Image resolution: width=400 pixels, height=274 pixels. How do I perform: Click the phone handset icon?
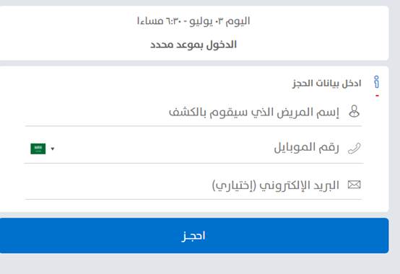tap(355, 149)
